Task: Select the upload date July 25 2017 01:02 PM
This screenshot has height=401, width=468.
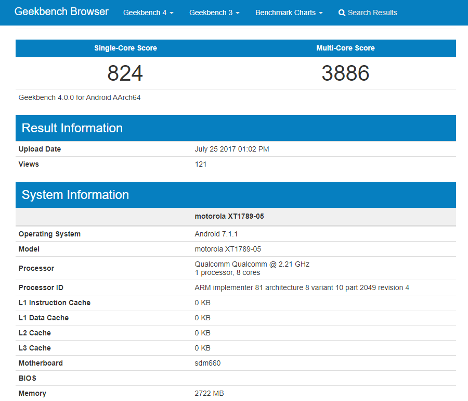Action: (x=232, y=149)
